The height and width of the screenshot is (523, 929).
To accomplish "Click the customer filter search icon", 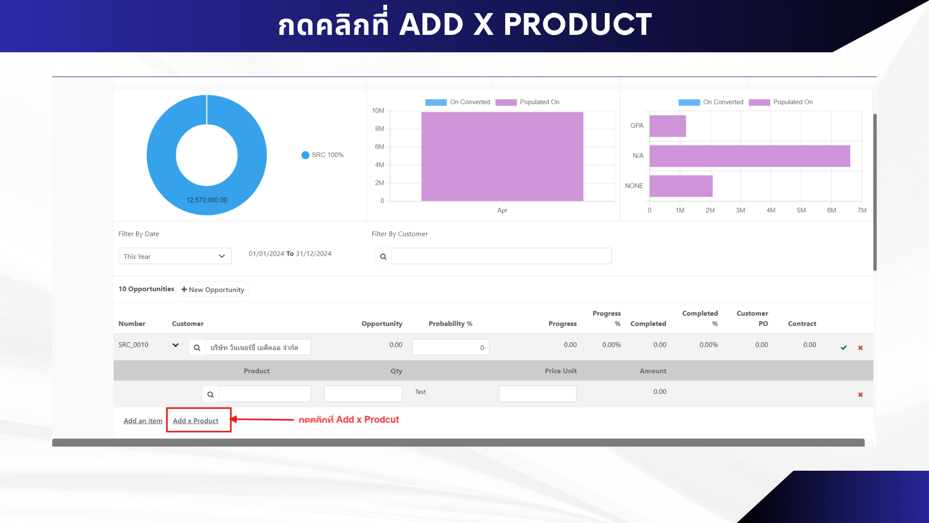I will tap(383, 256).
